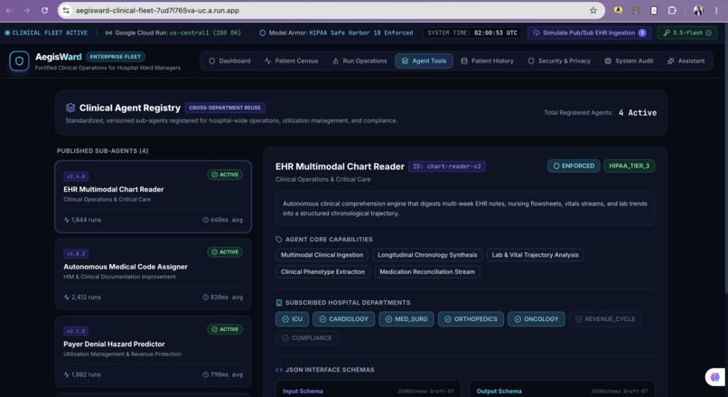Go to the Security & Privacy tab
The image size is (728, 397).
pos(559,61)
